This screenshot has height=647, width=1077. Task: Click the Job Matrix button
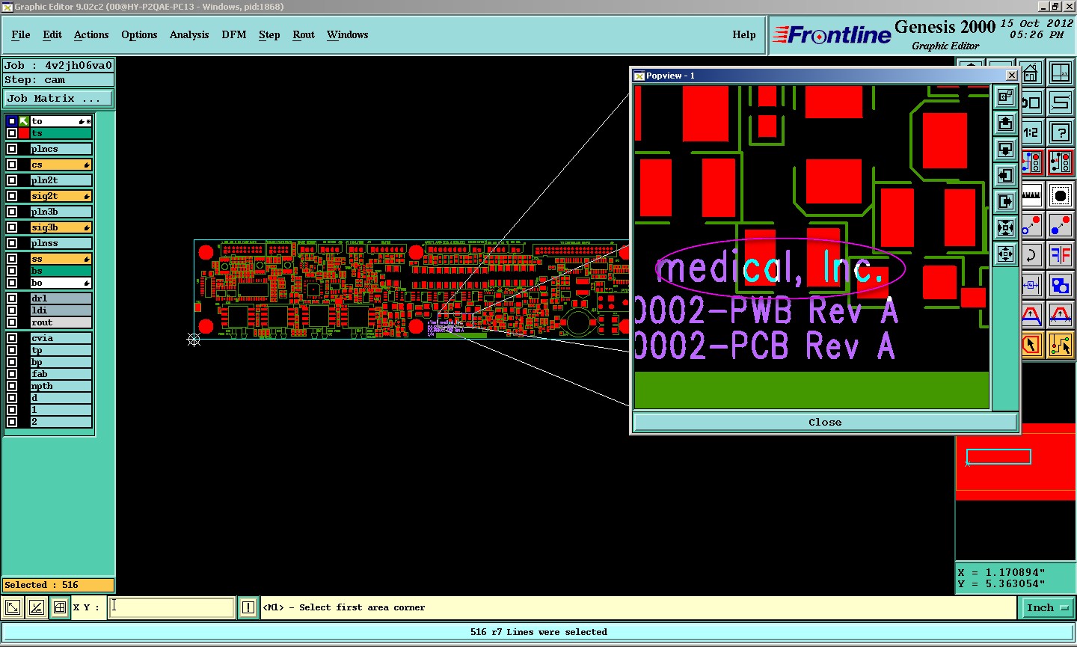point(58,98)
